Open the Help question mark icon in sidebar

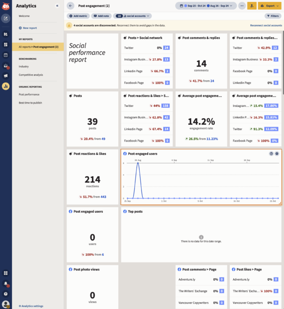coord(5,294)
